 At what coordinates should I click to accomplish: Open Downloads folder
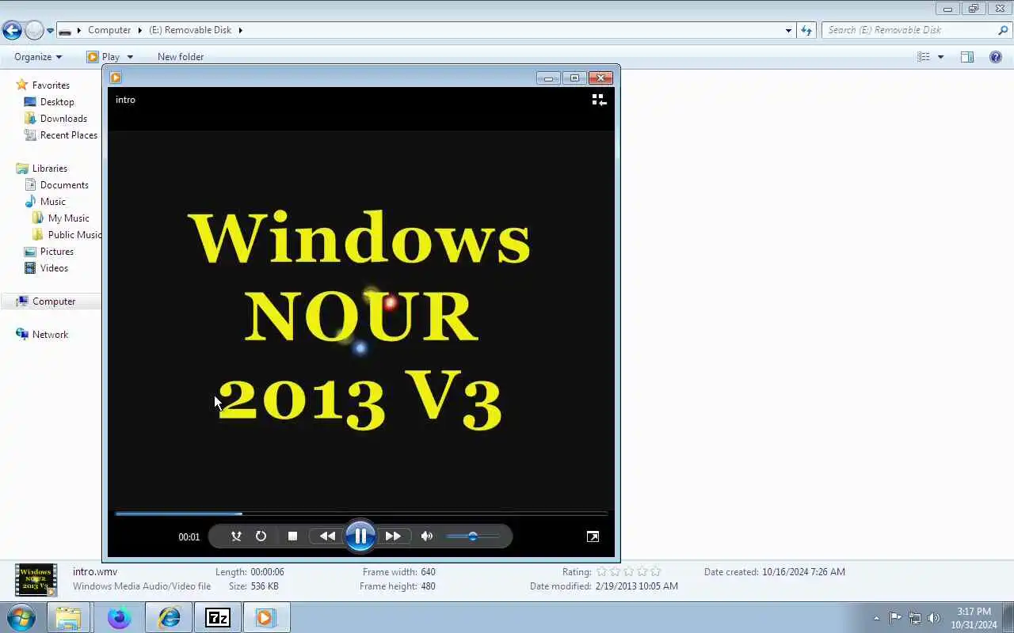click(x=63, y=119)
